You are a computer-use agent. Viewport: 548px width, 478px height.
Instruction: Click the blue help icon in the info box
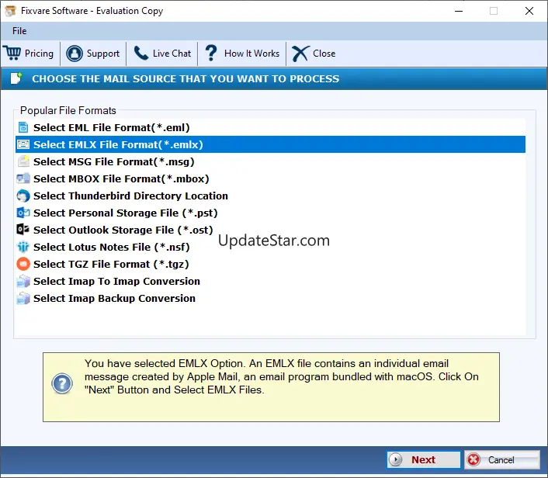pyautogui.click(x=62, y=383)
